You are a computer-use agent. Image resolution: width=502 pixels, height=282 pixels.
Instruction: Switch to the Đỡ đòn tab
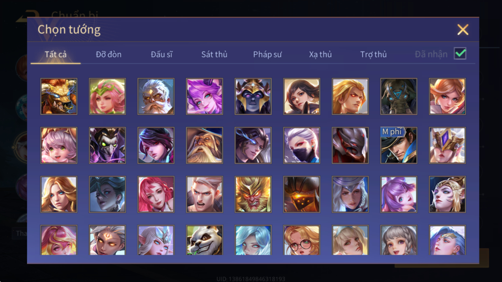point(109,54)
